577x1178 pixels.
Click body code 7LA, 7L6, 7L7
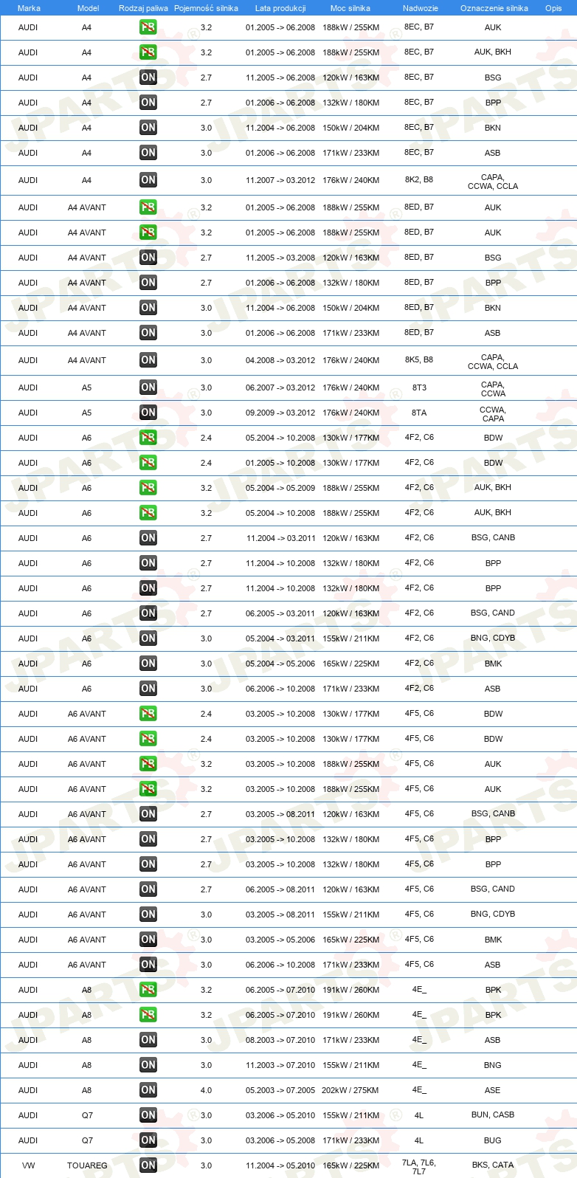[x=419, y=1167]
